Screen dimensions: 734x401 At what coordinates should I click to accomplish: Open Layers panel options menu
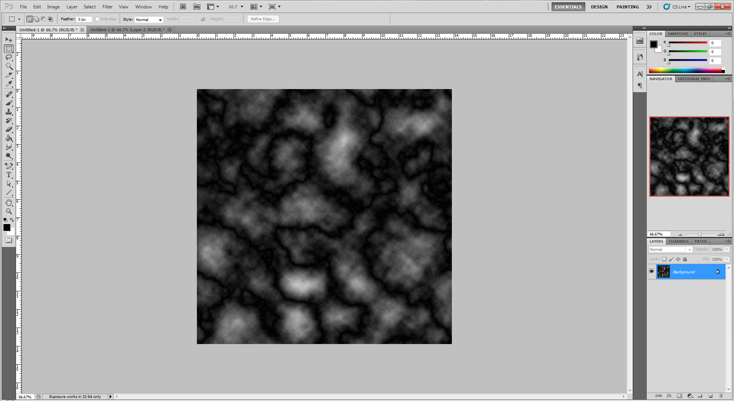coord(728,241)
